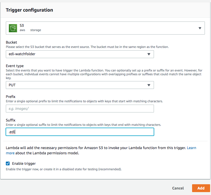
Task: Click the green S3 bucket icon
Action: [x=13, y=28]
